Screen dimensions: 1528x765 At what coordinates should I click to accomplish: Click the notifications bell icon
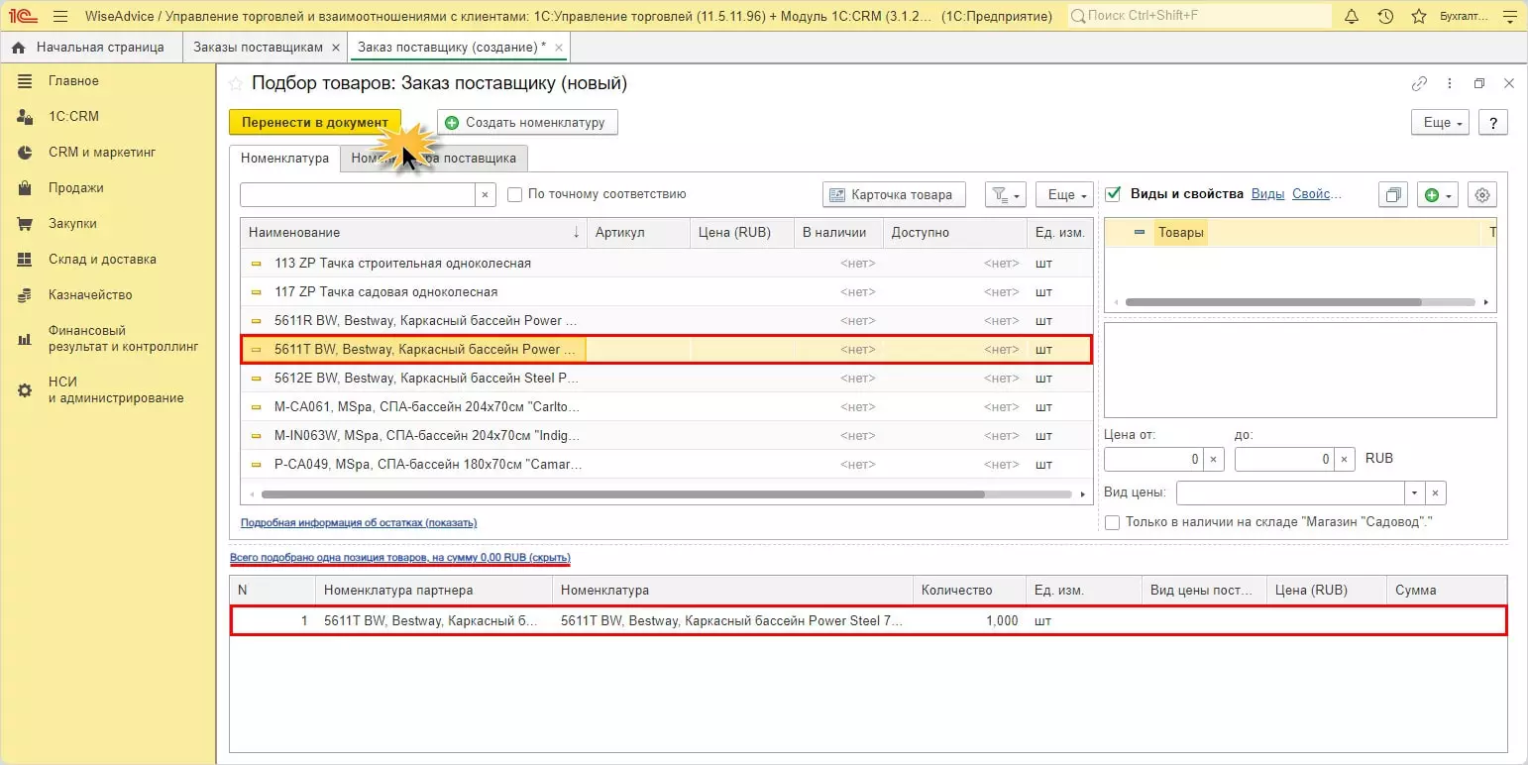click(1352, 16)
